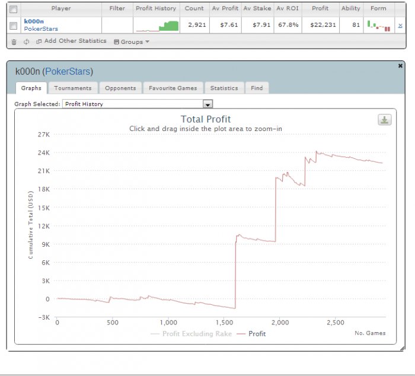Click the 2,000 x-axis label
This screenshot has height=376, width=415.
(280, 323)
